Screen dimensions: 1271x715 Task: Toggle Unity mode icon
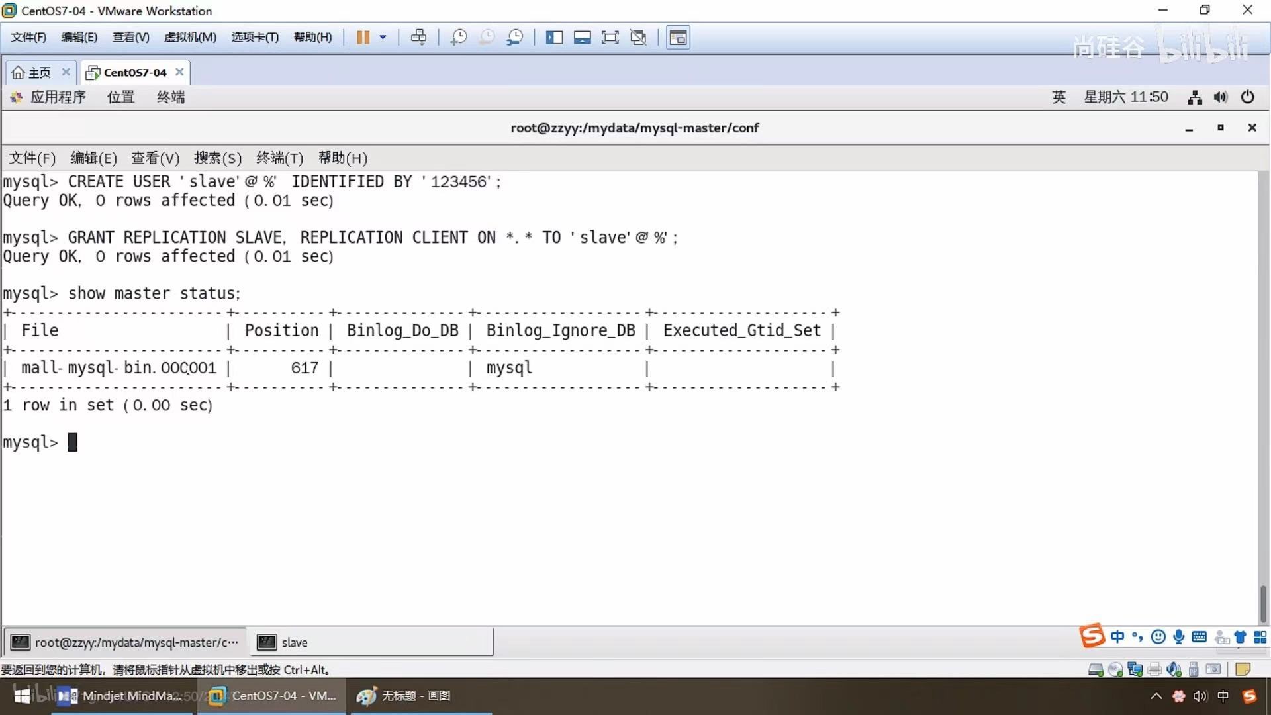pos(638,38)
